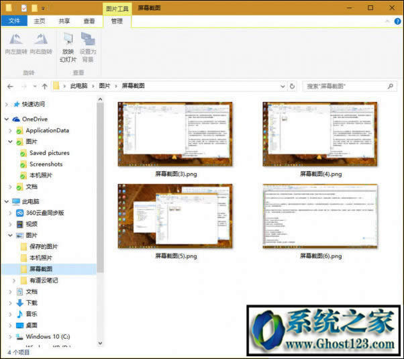Collapse the OneDrive tree node
This screenshot has width=404, height=359.
[7, 119]
